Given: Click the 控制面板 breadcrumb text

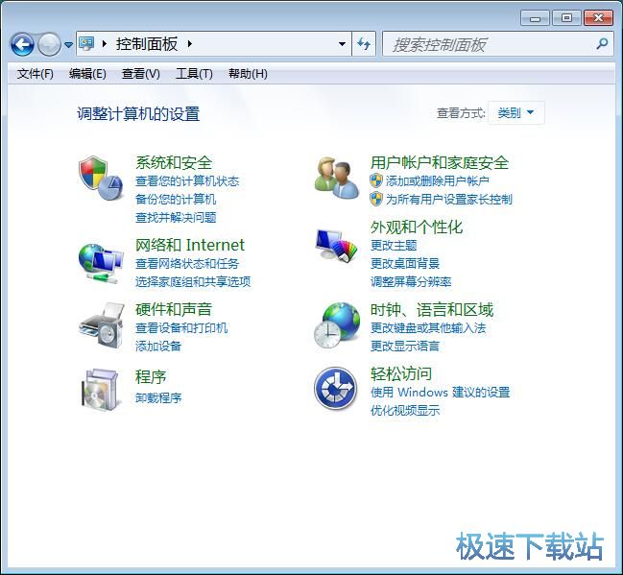Looking at the screenshot, I should [x=147, y=44].
